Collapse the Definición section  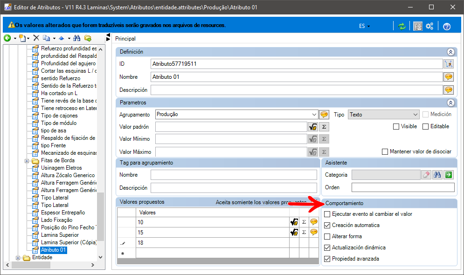[x=450, y=52]
